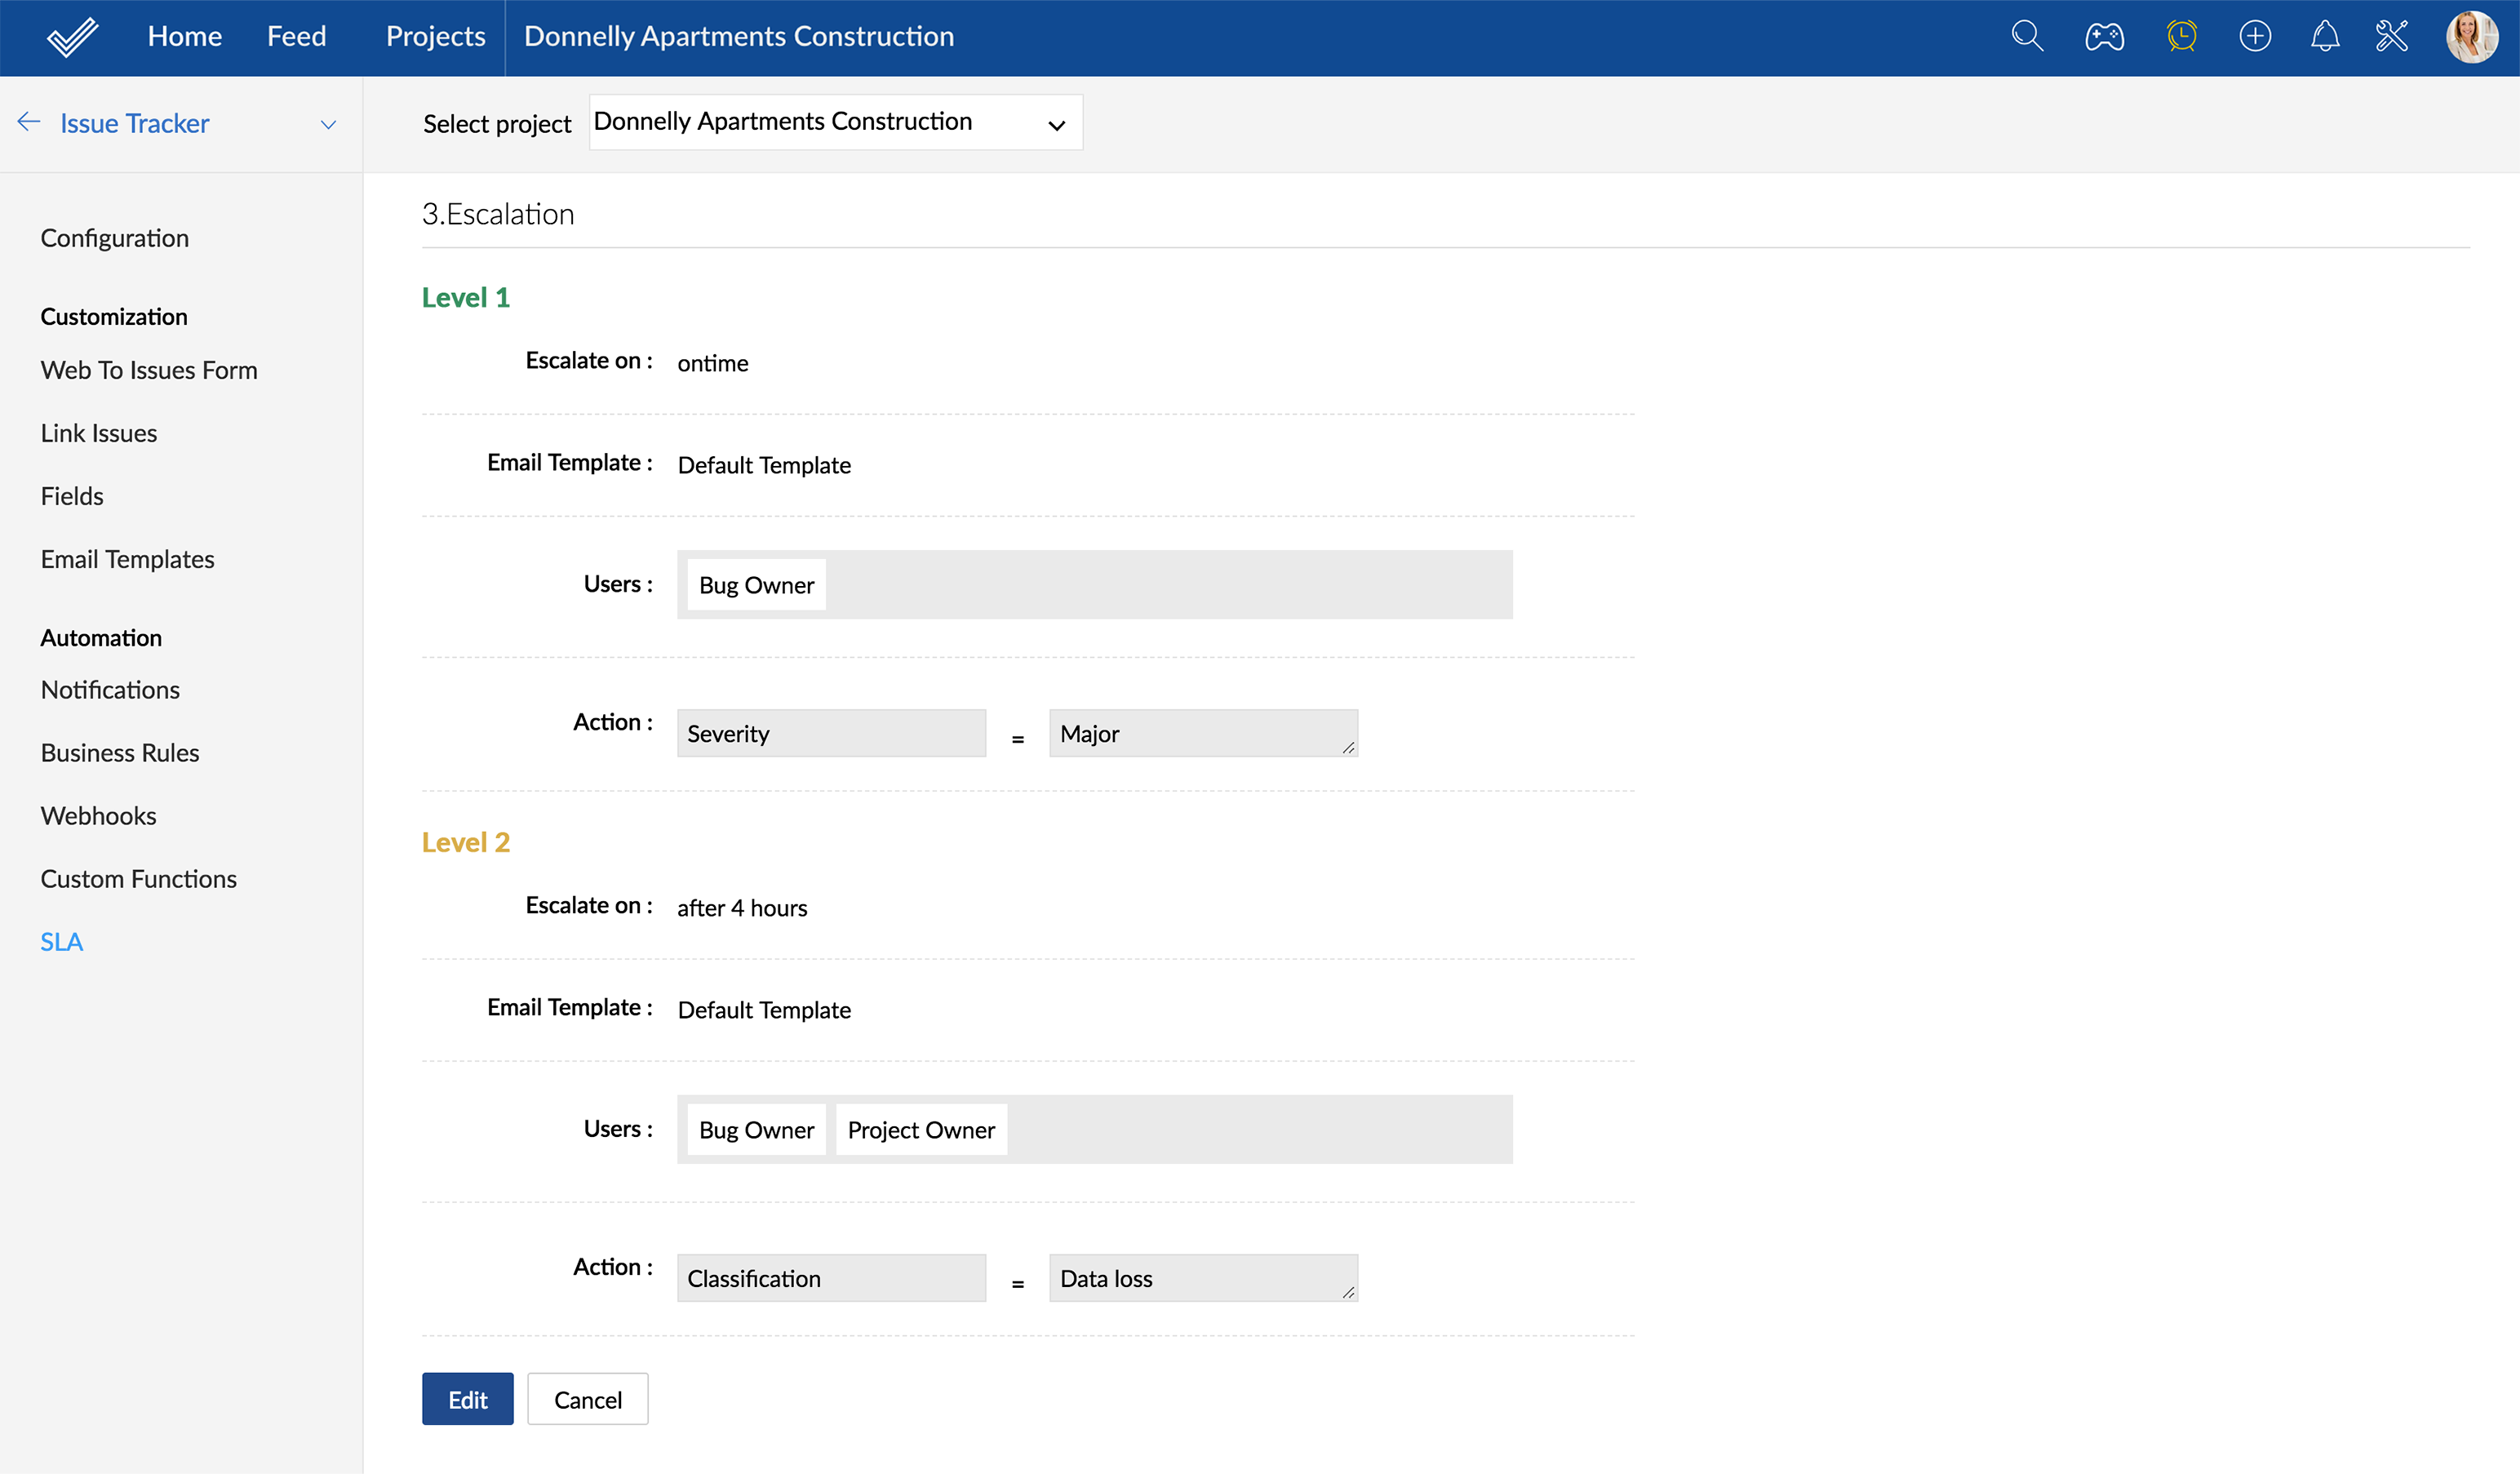2520x1474 pixels.
Task: Click the 3.Escalation section title
Action: pyautogui.click(x=498, y=214)
